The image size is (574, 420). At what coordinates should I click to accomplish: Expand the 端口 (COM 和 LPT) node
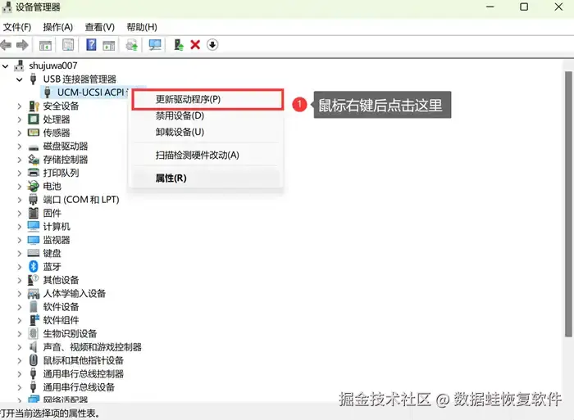[x=20, y=200]
